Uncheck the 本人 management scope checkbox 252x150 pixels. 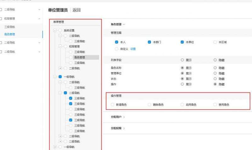(117, 42)
